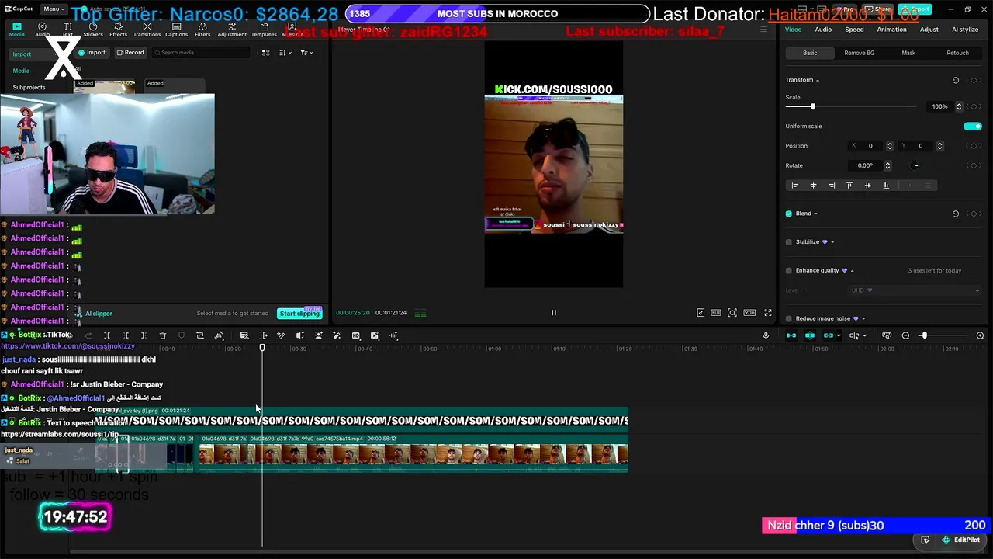Image resolution: width=993 pixels, height=559 pixels.
Task: Collapse the Enhance quality section
Action: pyautogui.click(x=852, y=271)
